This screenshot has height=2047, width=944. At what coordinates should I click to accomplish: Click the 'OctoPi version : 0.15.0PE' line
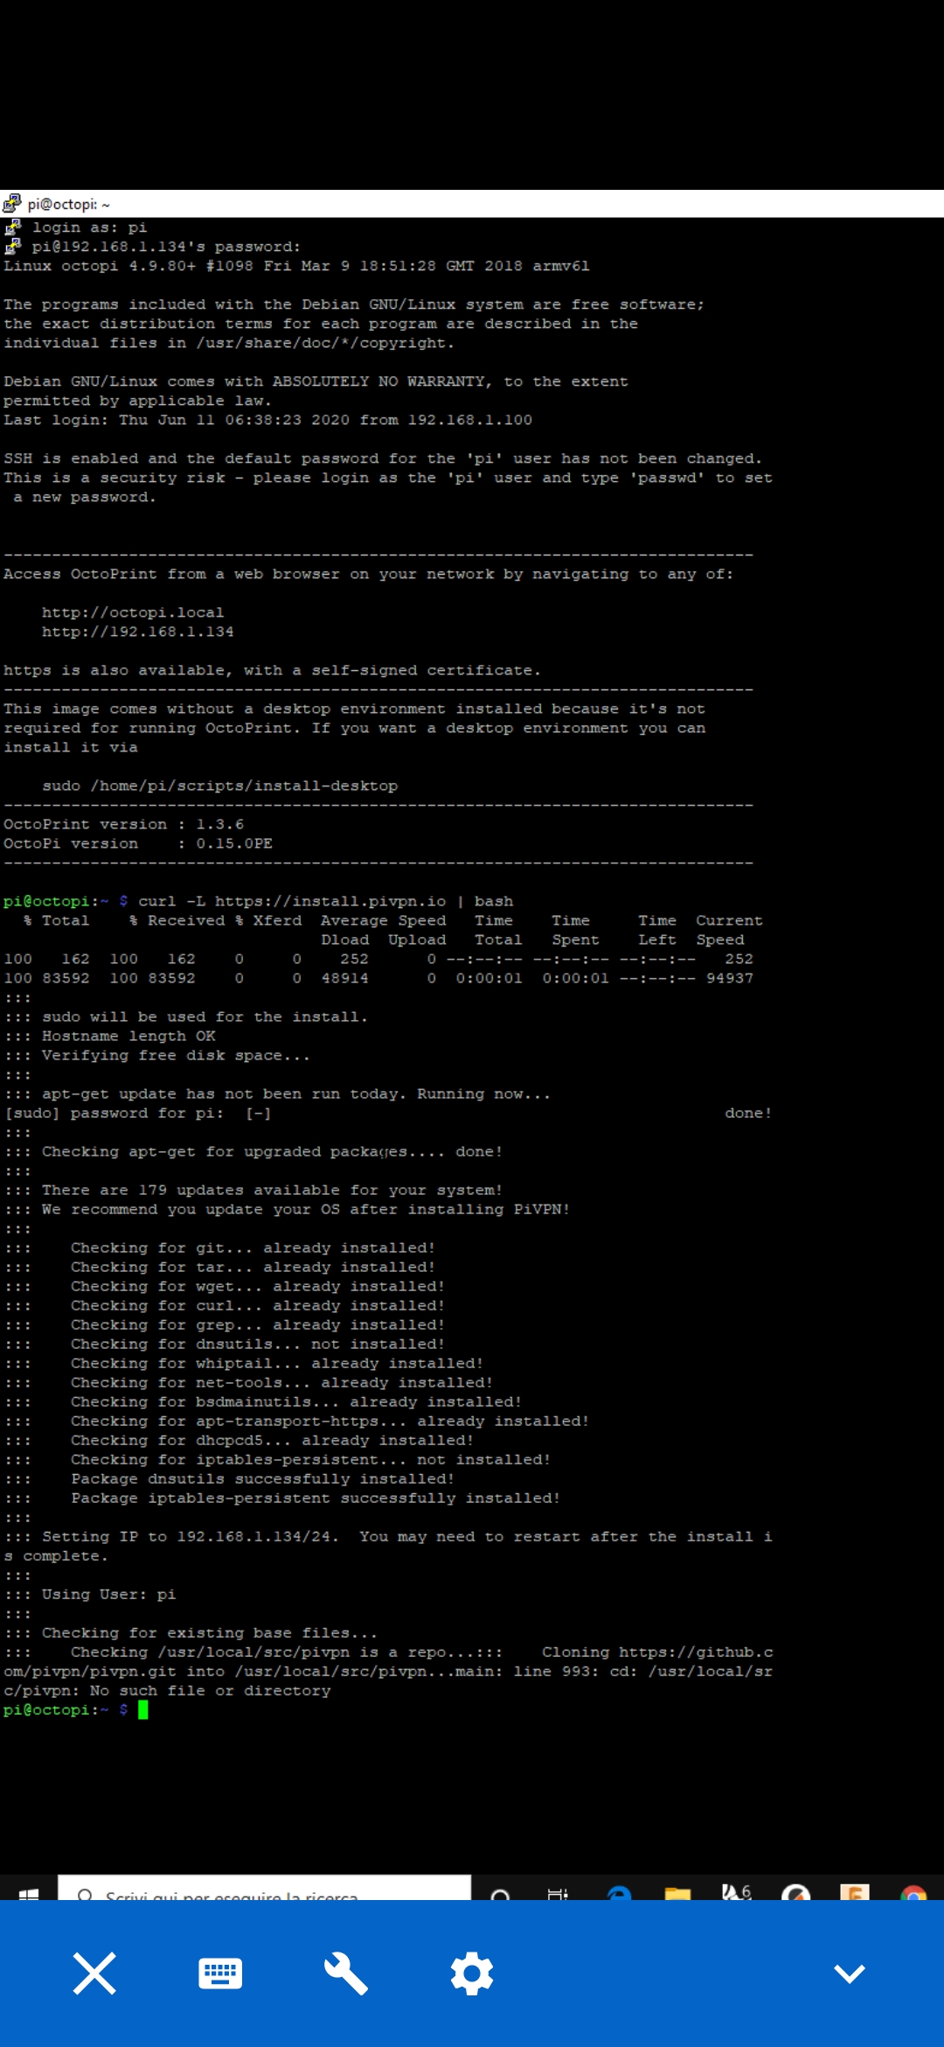pos(138,843)
